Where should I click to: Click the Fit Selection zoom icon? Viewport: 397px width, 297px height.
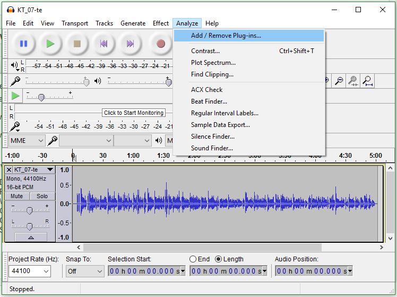point(353,81)
